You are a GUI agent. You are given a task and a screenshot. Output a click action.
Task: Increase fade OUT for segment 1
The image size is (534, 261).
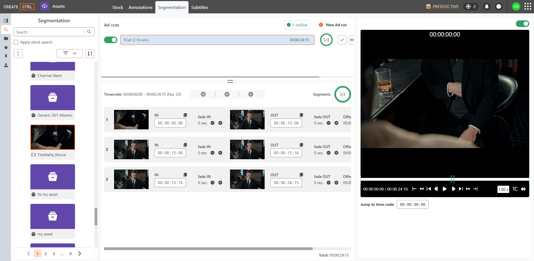[336, 123]
